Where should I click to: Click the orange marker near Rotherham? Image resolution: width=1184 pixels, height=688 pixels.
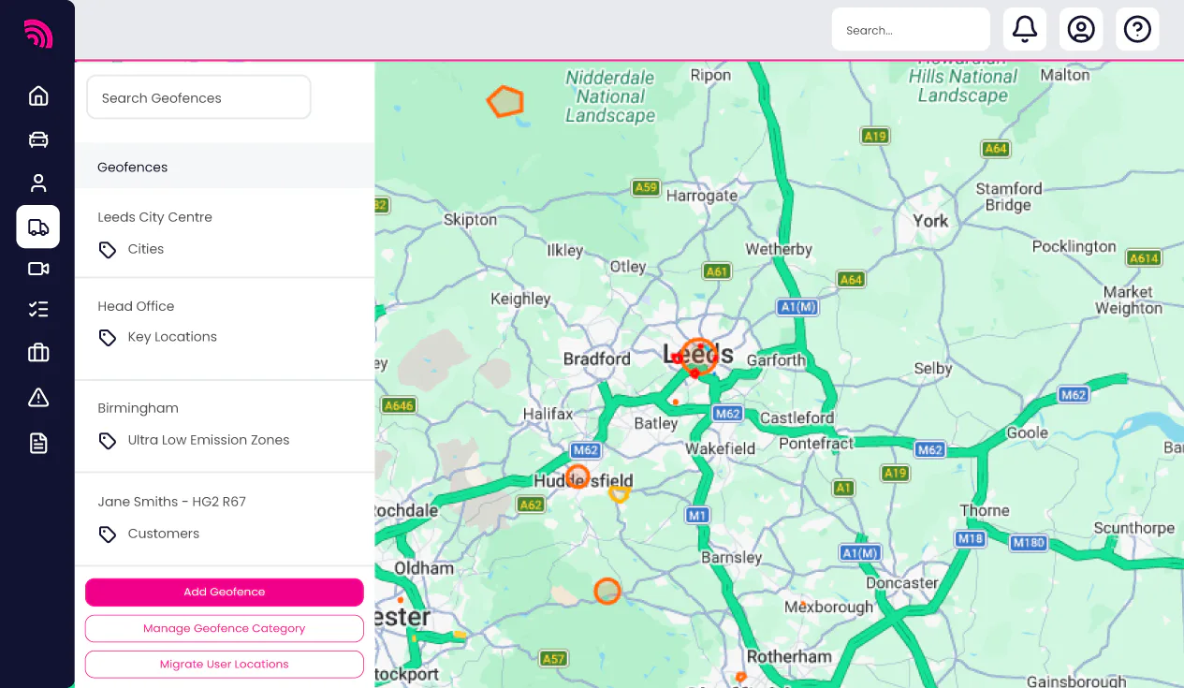[740, 677]
